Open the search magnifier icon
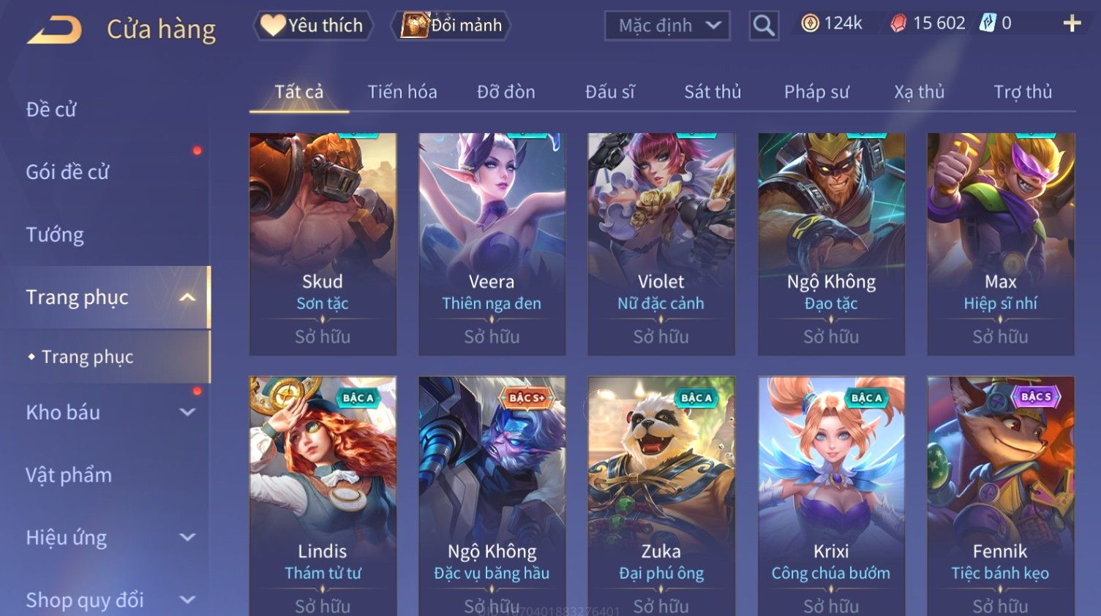Image resolution: width=1101 pixels, height=616 pixels. pos(764,26)
